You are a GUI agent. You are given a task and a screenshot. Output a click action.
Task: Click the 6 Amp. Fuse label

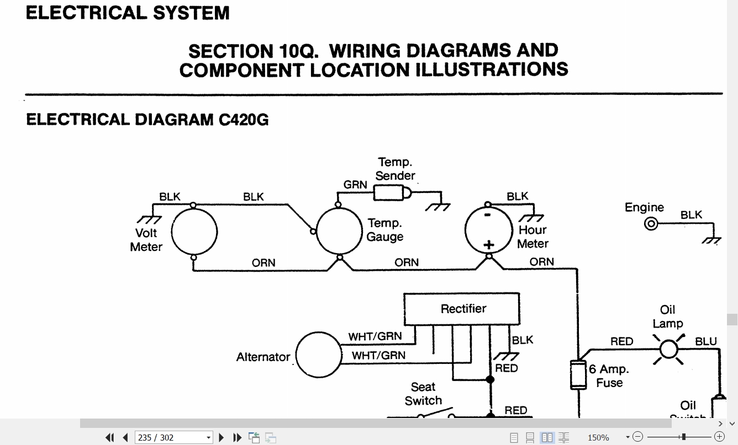(x=609, y=376)
